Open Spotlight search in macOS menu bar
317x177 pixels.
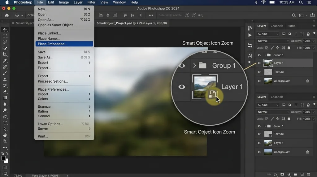(301, 2)
